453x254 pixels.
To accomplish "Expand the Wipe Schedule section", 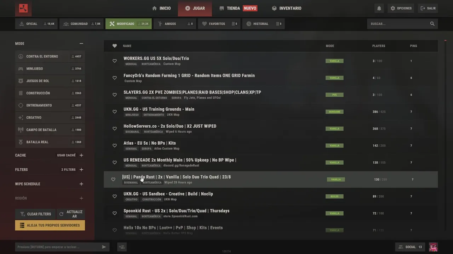I will coord(81,184).
